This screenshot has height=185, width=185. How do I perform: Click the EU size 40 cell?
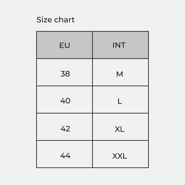tap(64, 100)
